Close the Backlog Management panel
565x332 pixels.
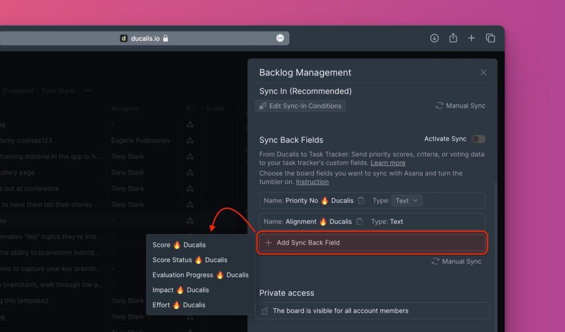coord(483,72)
